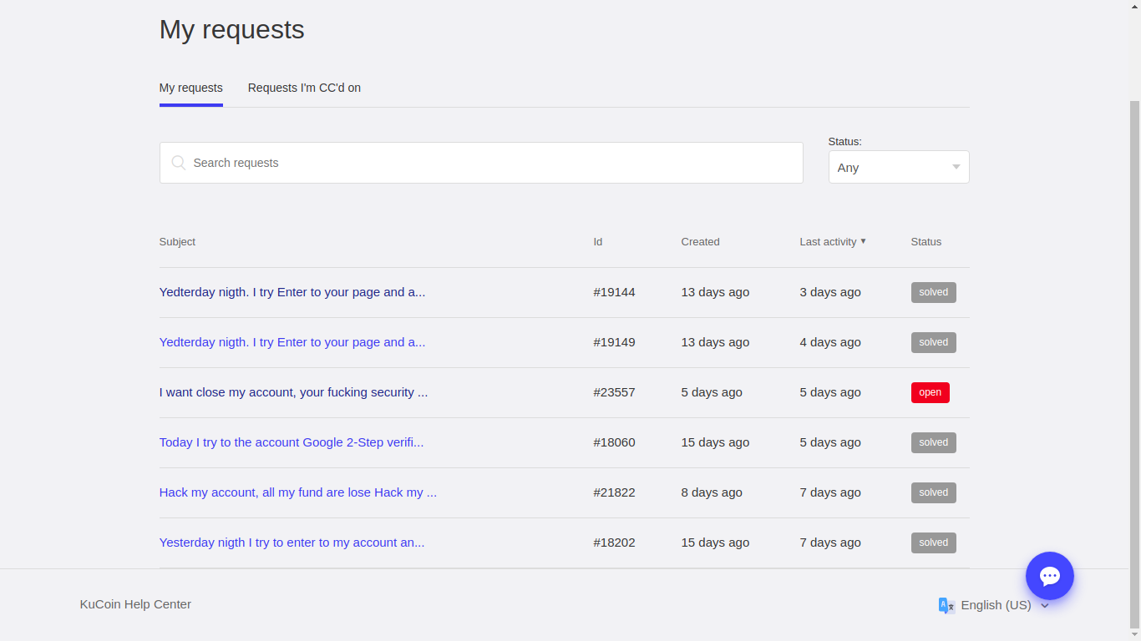Screen dimensions: 1141x641
Task: Expand the English (US) language selector
Action: pos(1044,605)
